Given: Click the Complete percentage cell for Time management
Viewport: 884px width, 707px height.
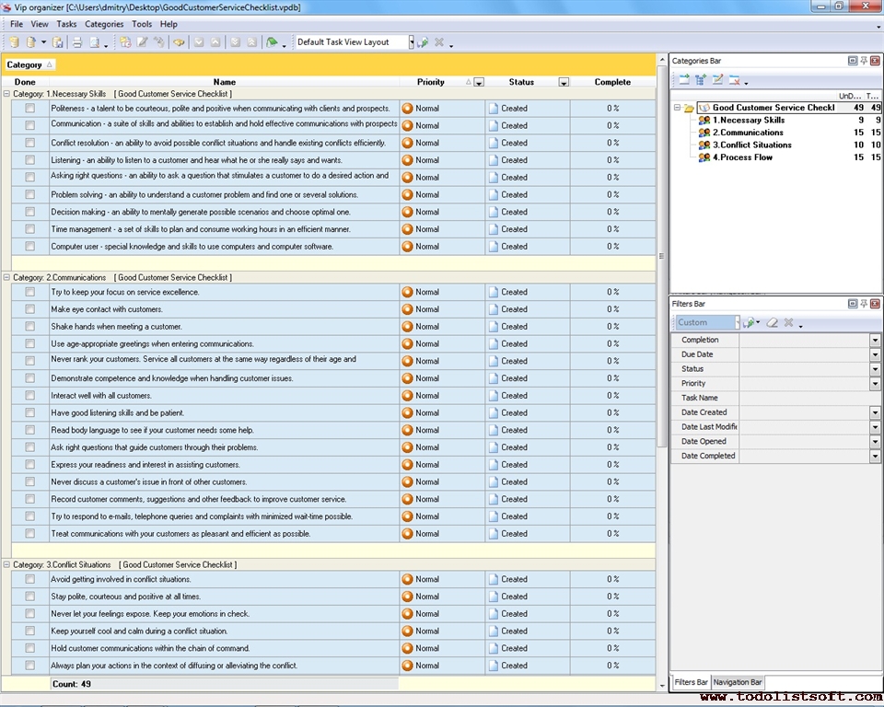Looking at the screenshot, I should (612, 229).
